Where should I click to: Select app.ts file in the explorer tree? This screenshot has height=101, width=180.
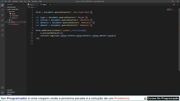click(13, 22)
